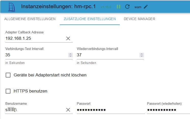Adjust the Verbindungs-Test Intervall spinner arrows
190x119 pixels.
pyautogui.click(x=70, y=55)
